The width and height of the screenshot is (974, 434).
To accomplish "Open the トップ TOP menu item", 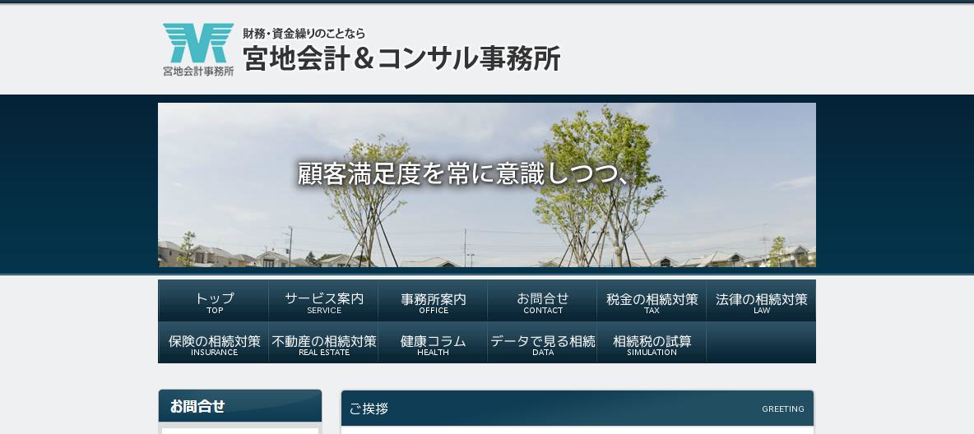I will click(214, 301).
